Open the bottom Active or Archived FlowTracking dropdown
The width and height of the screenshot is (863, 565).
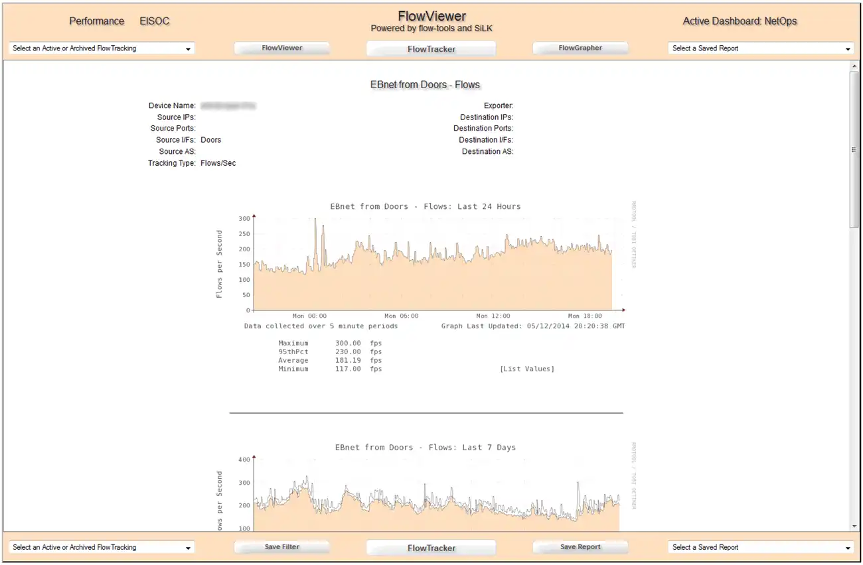pyautogui.click(x=102, y=548)
